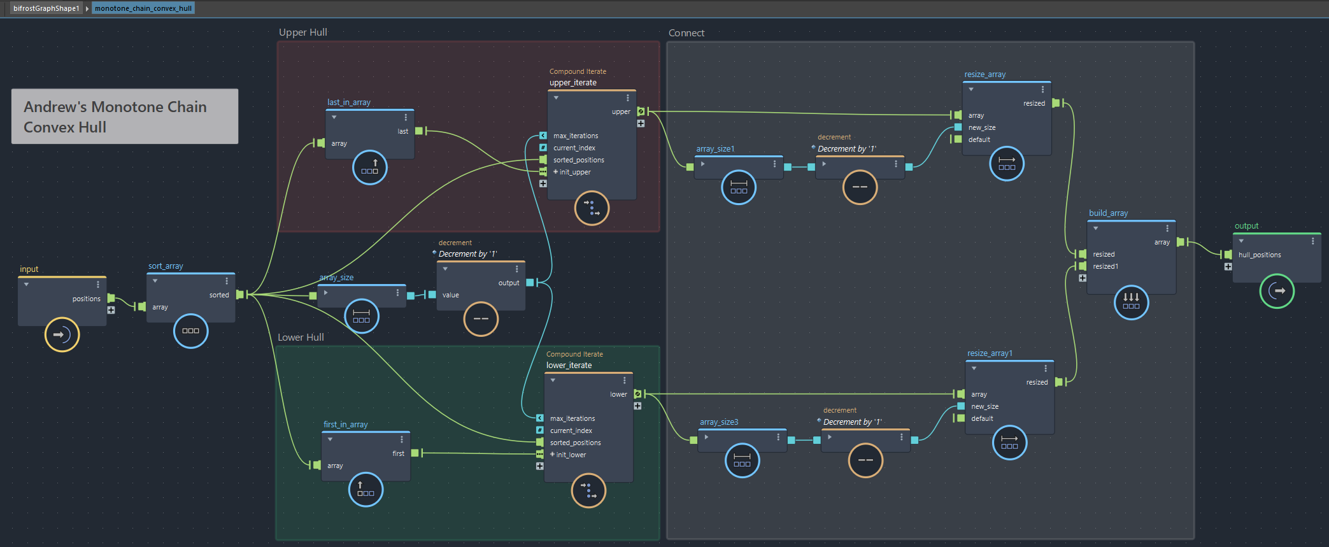The width and height of the screenshot is (1329, 547).
Task: Click the input node circular icon
Action: click(x=62, y=334)
